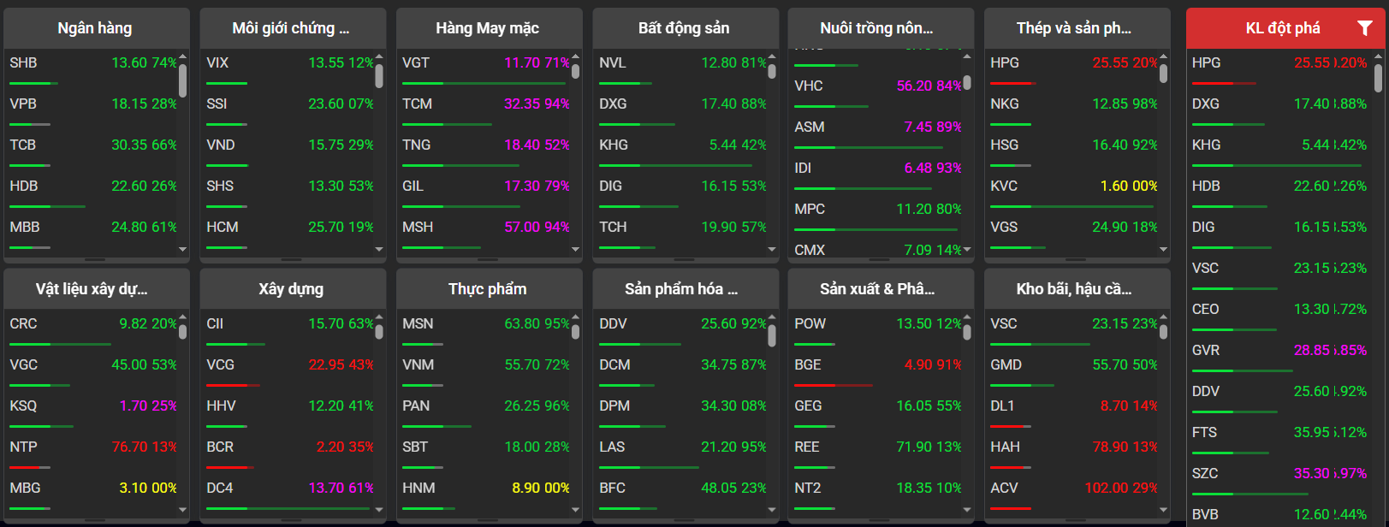Screen dimensions: 1389x527
Task: Select VCG ticker row
Action: [x=288, y=370]
